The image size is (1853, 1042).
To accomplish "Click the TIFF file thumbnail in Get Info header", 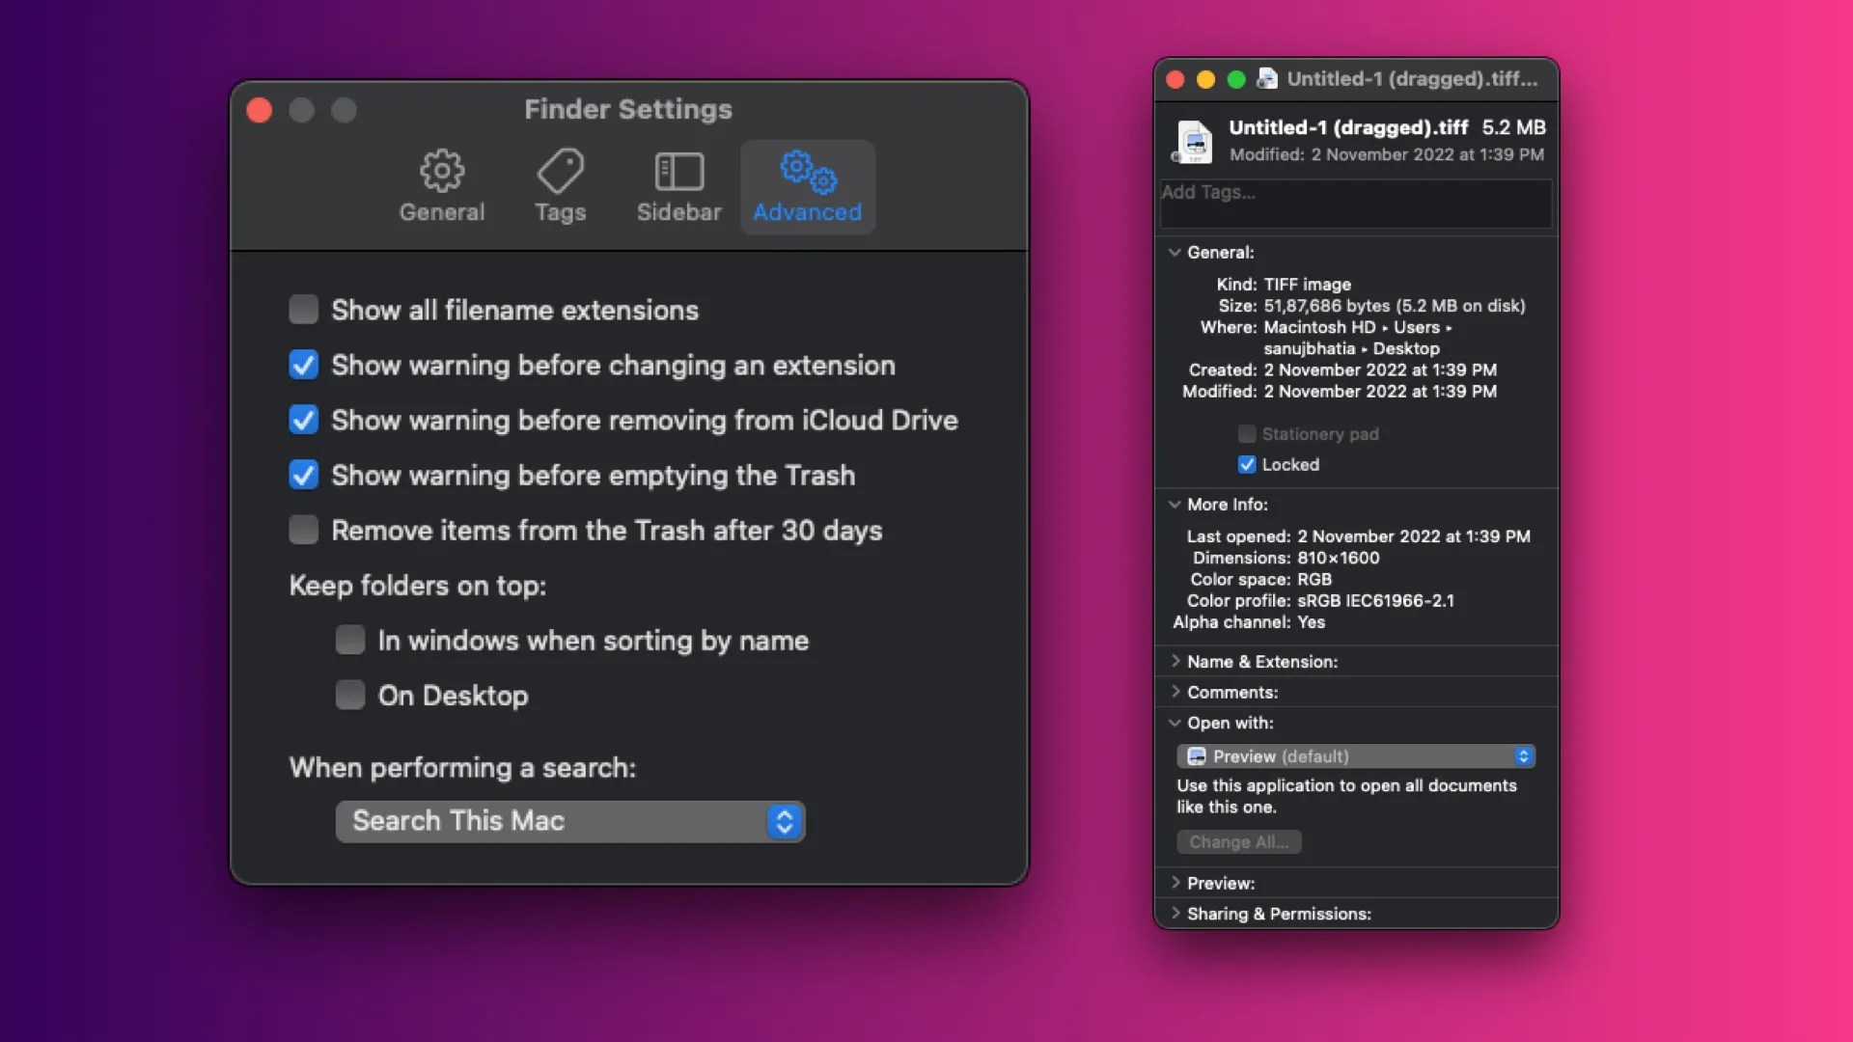I will (1194, 141).
